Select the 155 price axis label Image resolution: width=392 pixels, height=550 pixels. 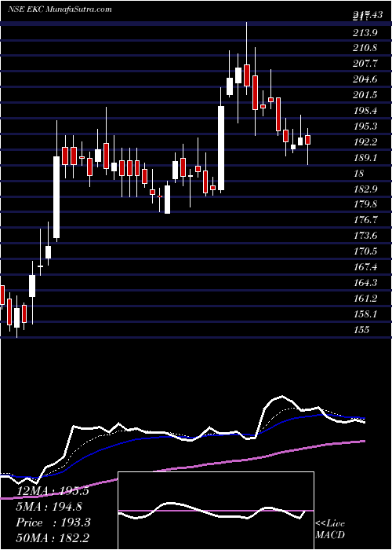click(x=361, y=330)
